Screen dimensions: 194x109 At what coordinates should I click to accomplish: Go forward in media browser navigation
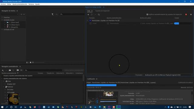coord(24,15)
